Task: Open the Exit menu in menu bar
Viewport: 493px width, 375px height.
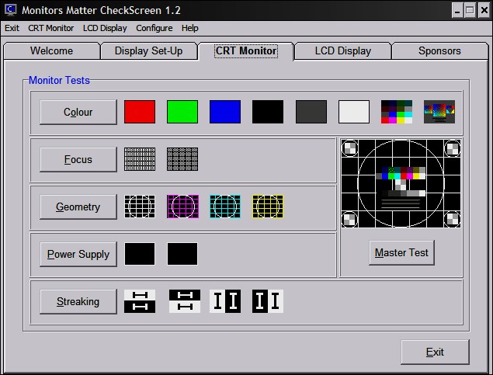Action: (x=12, y=28)
